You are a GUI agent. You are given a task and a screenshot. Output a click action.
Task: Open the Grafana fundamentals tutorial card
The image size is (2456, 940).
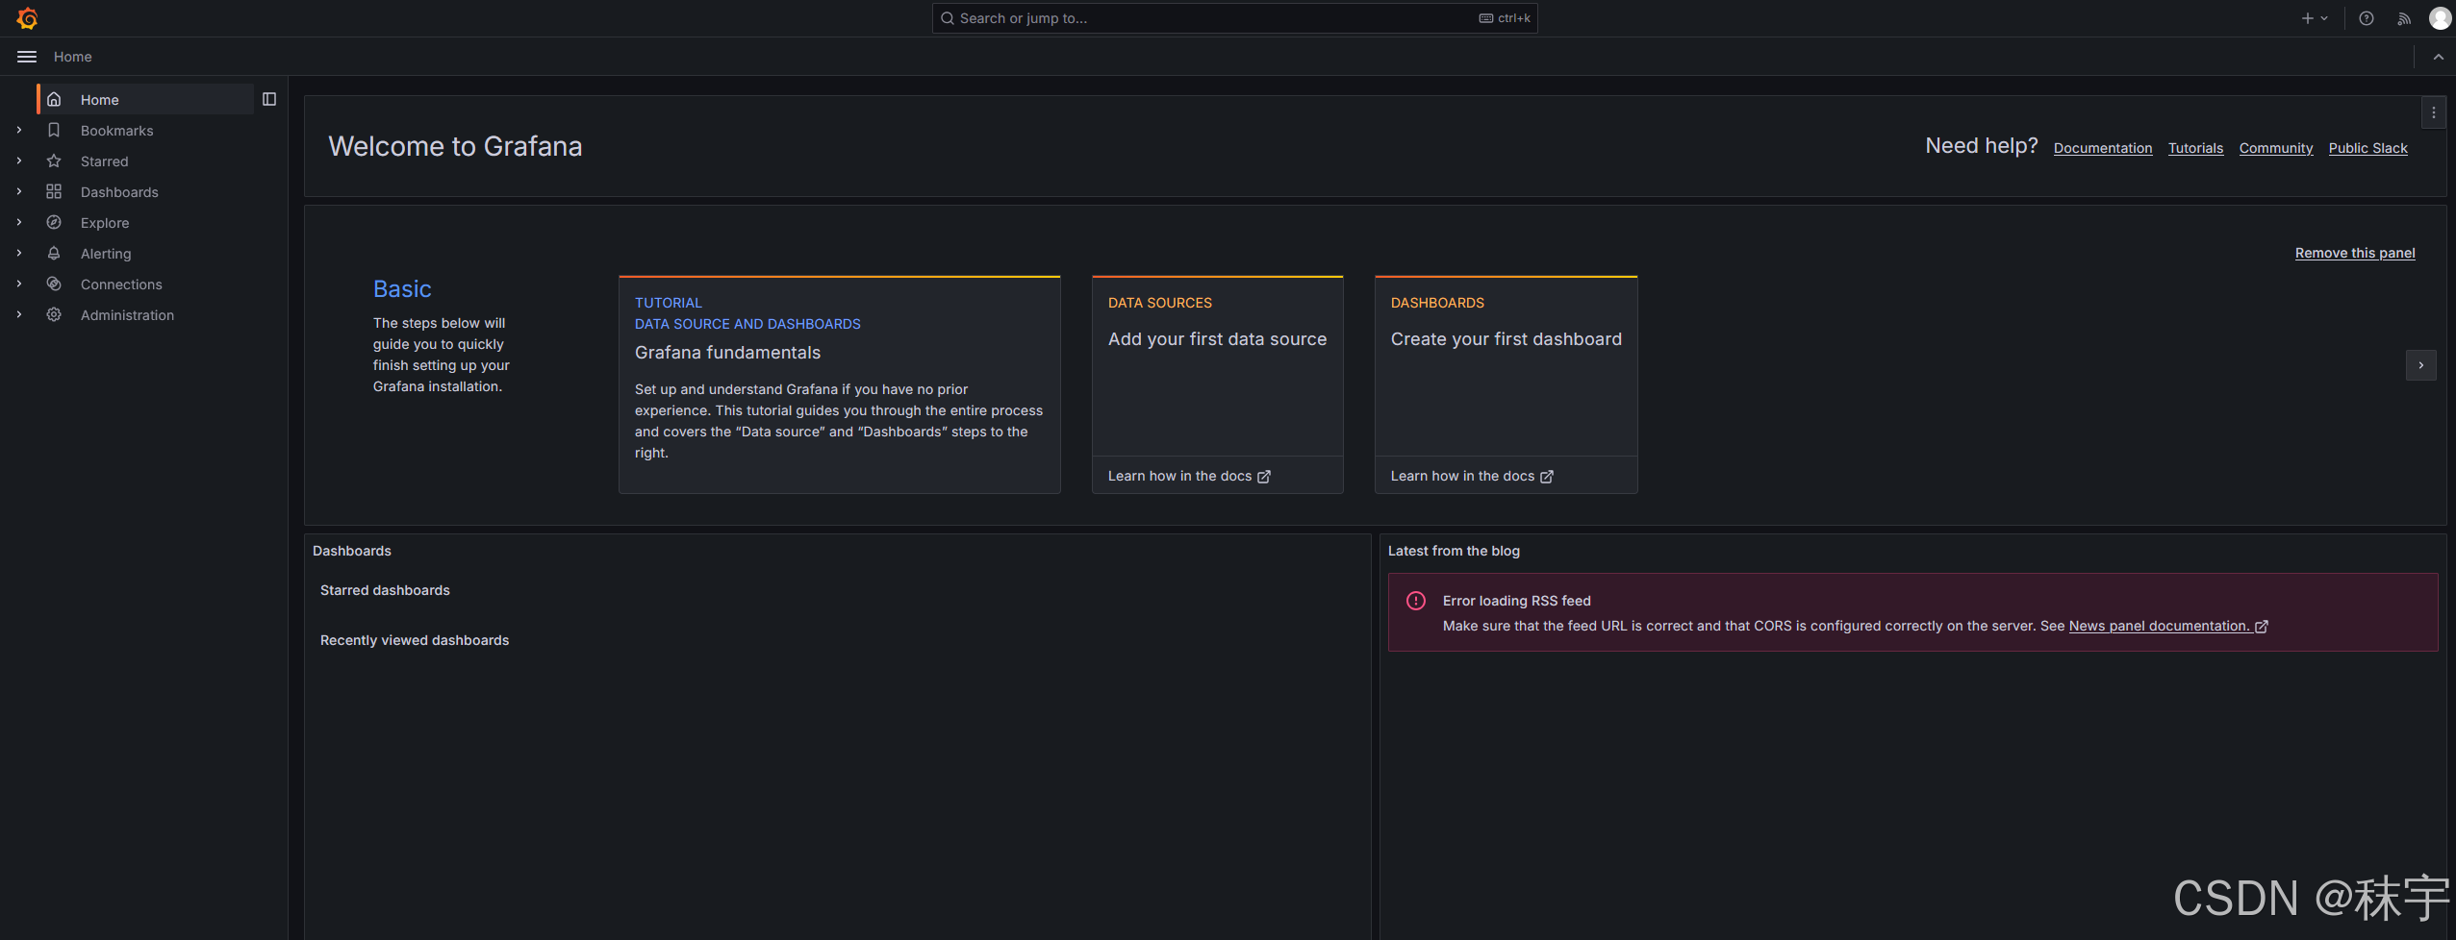pos(839,384)
